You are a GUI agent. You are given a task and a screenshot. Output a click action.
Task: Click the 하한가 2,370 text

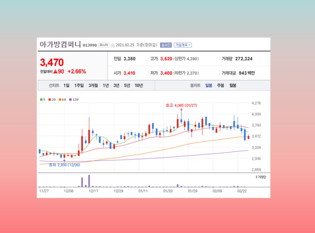coord(186,73)
